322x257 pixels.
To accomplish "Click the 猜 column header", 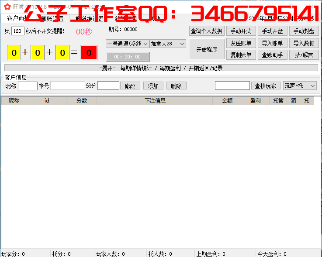I will point(294,101).
